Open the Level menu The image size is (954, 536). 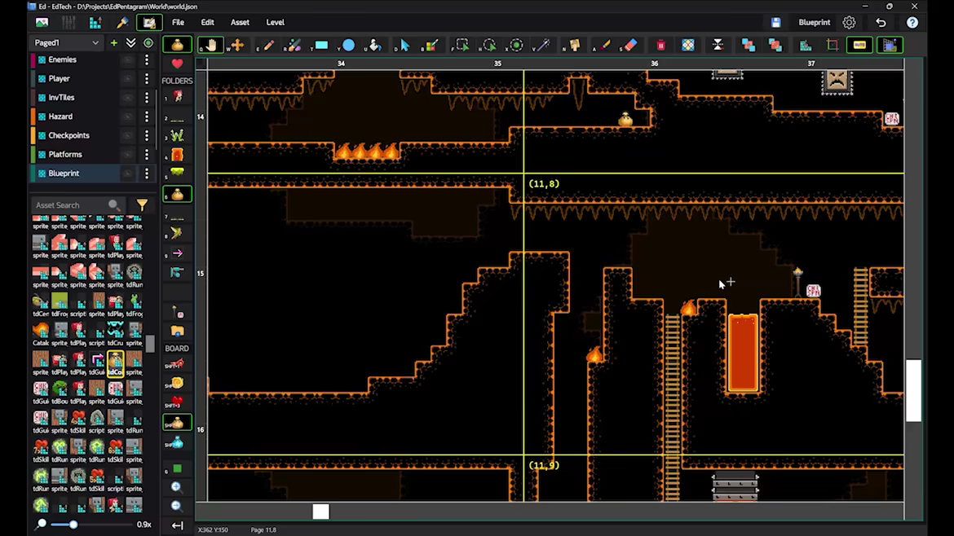tap(275, 23)
